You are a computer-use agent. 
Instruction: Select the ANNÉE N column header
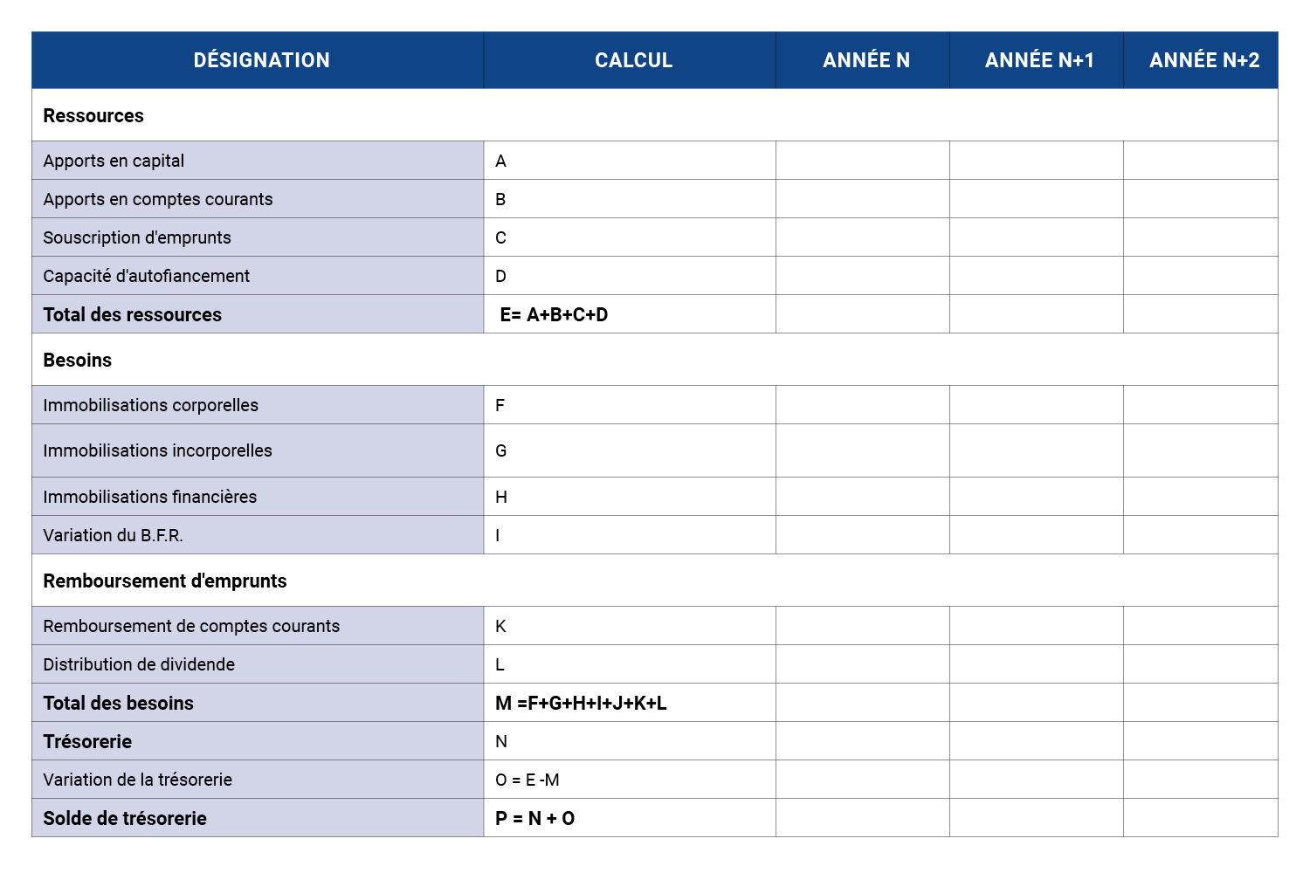click(865, 60)
